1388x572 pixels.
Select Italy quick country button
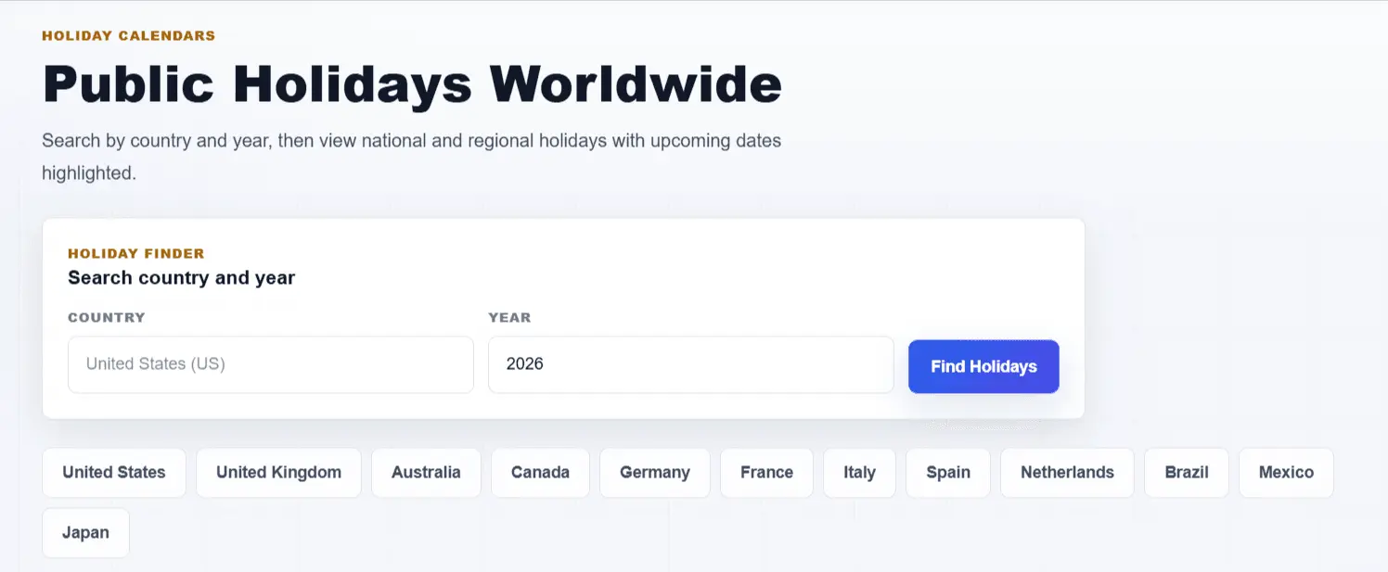(859, 473)
